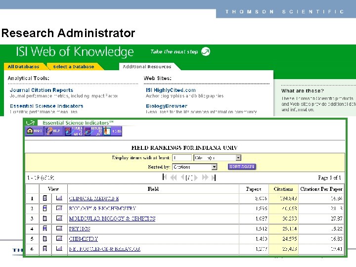The height and width of the screenshot is (267, 356).
Task: Open the Neuroscience & Behavior field link
Action: pyautogui.click(x=105, y=249)
